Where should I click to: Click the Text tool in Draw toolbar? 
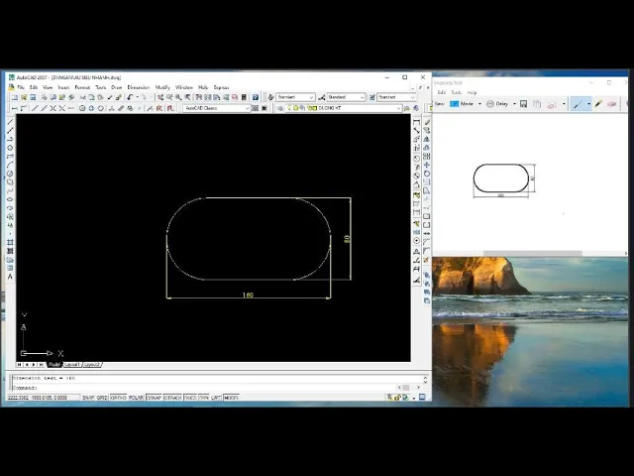[10, 276]
